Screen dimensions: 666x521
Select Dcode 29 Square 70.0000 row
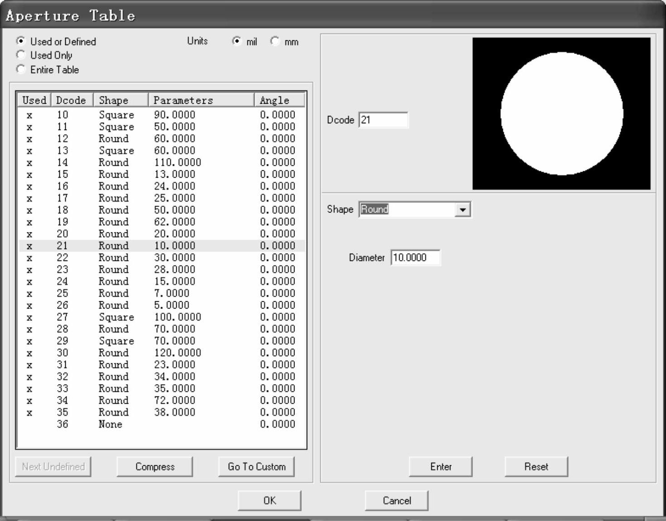tap(162, 341)
